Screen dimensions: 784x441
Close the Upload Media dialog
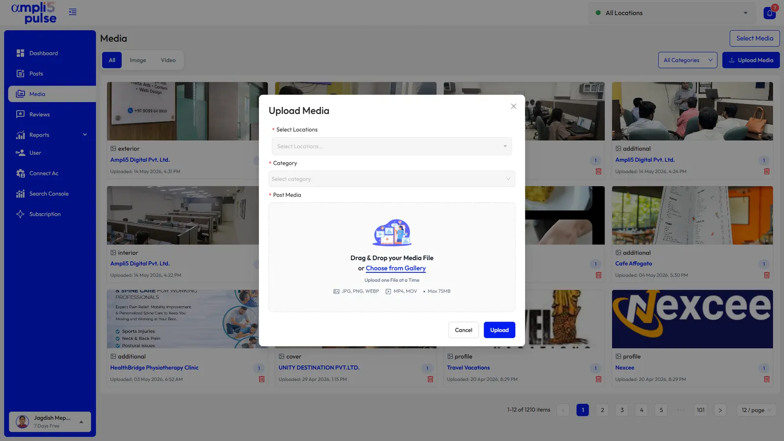(514, 106)
